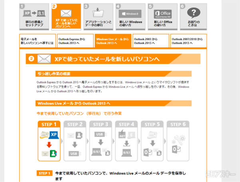Open section 4 new Windows 8 usage tile

click(130, 17)
